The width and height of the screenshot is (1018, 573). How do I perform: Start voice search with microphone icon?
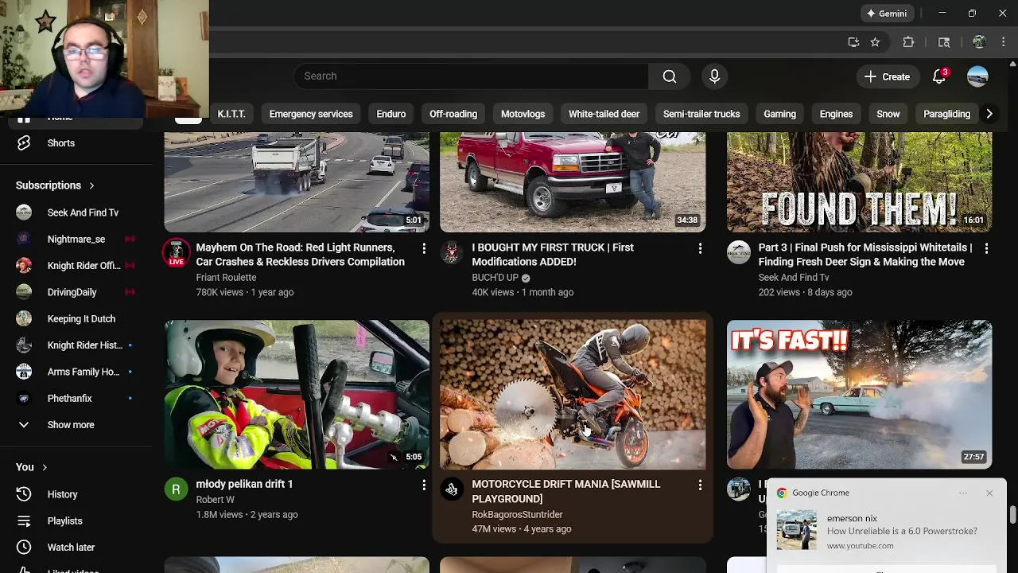(x=714, y=76)
